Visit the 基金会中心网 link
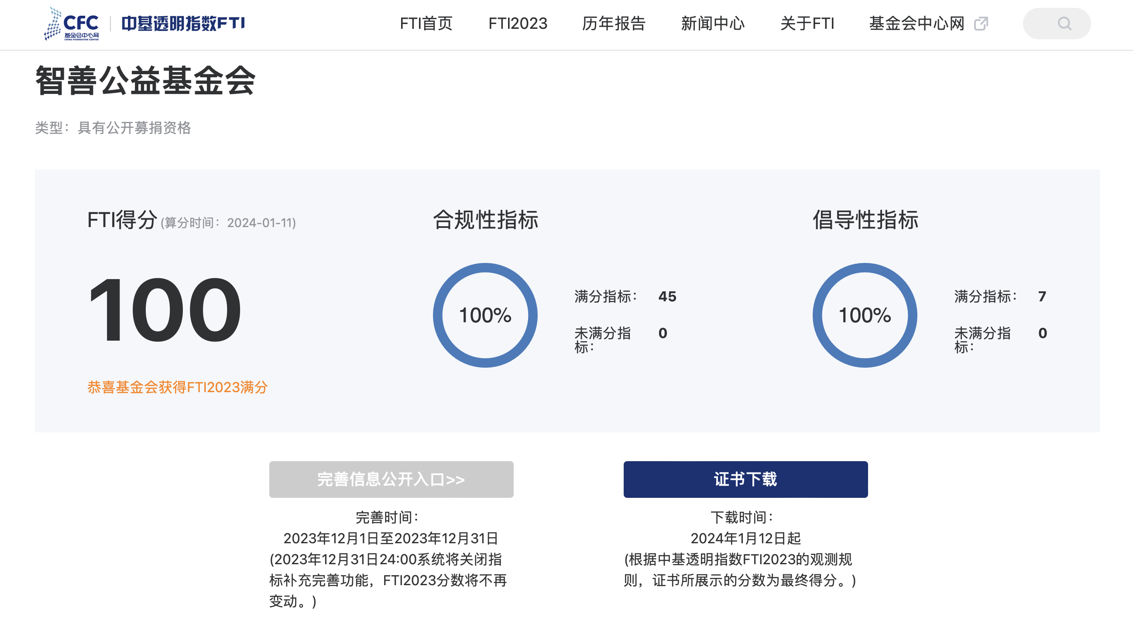1133x621 pixels. coord(917,23)
